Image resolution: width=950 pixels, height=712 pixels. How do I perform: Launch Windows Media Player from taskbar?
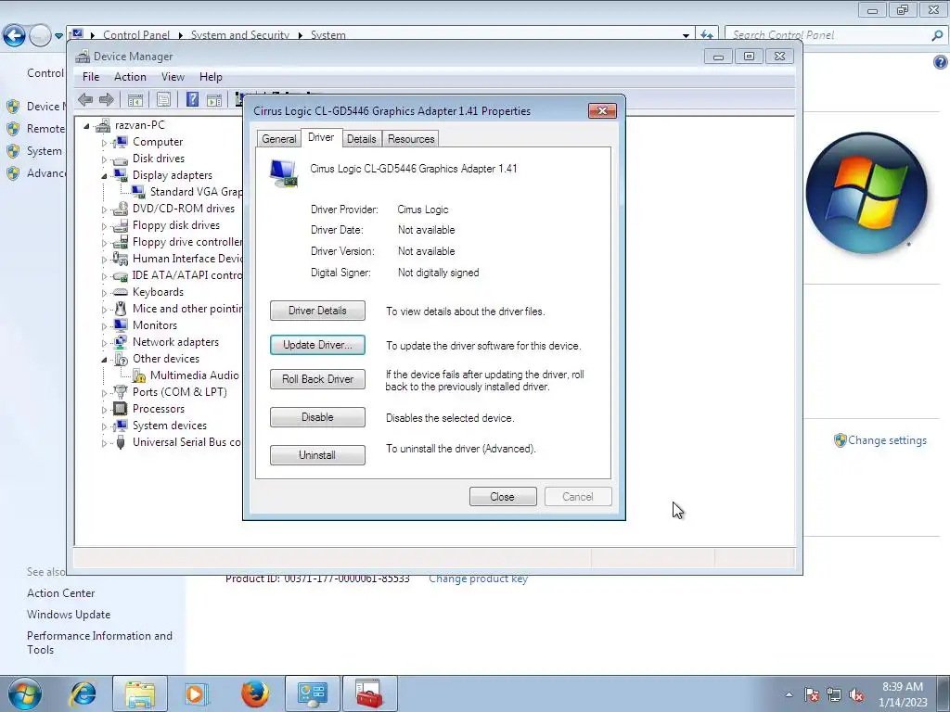pyautogui.click(x=196, y=693)
